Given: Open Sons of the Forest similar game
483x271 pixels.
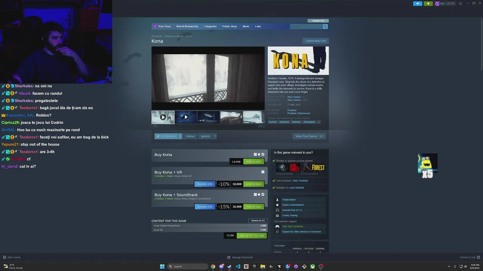Looking at the screenshot, I should [288, 167].
